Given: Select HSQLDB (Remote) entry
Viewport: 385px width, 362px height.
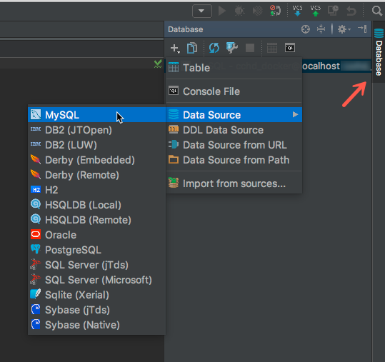Looking at the screenshot, I should click(96, 220).
